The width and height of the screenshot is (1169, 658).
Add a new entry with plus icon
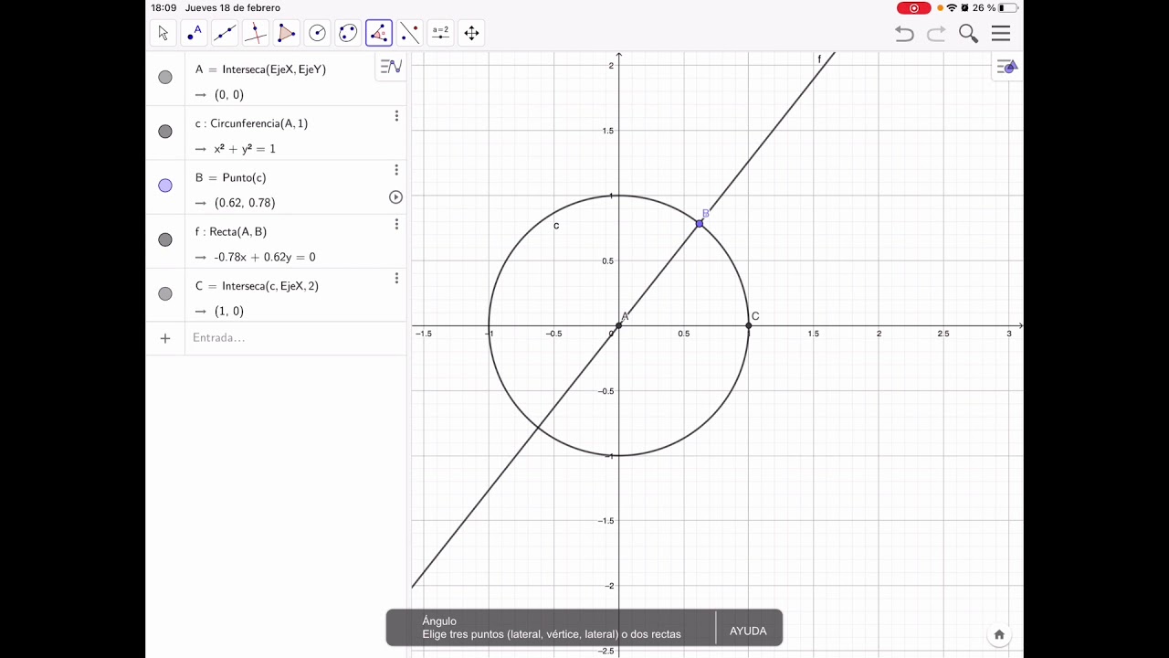(x=165, y=338)
